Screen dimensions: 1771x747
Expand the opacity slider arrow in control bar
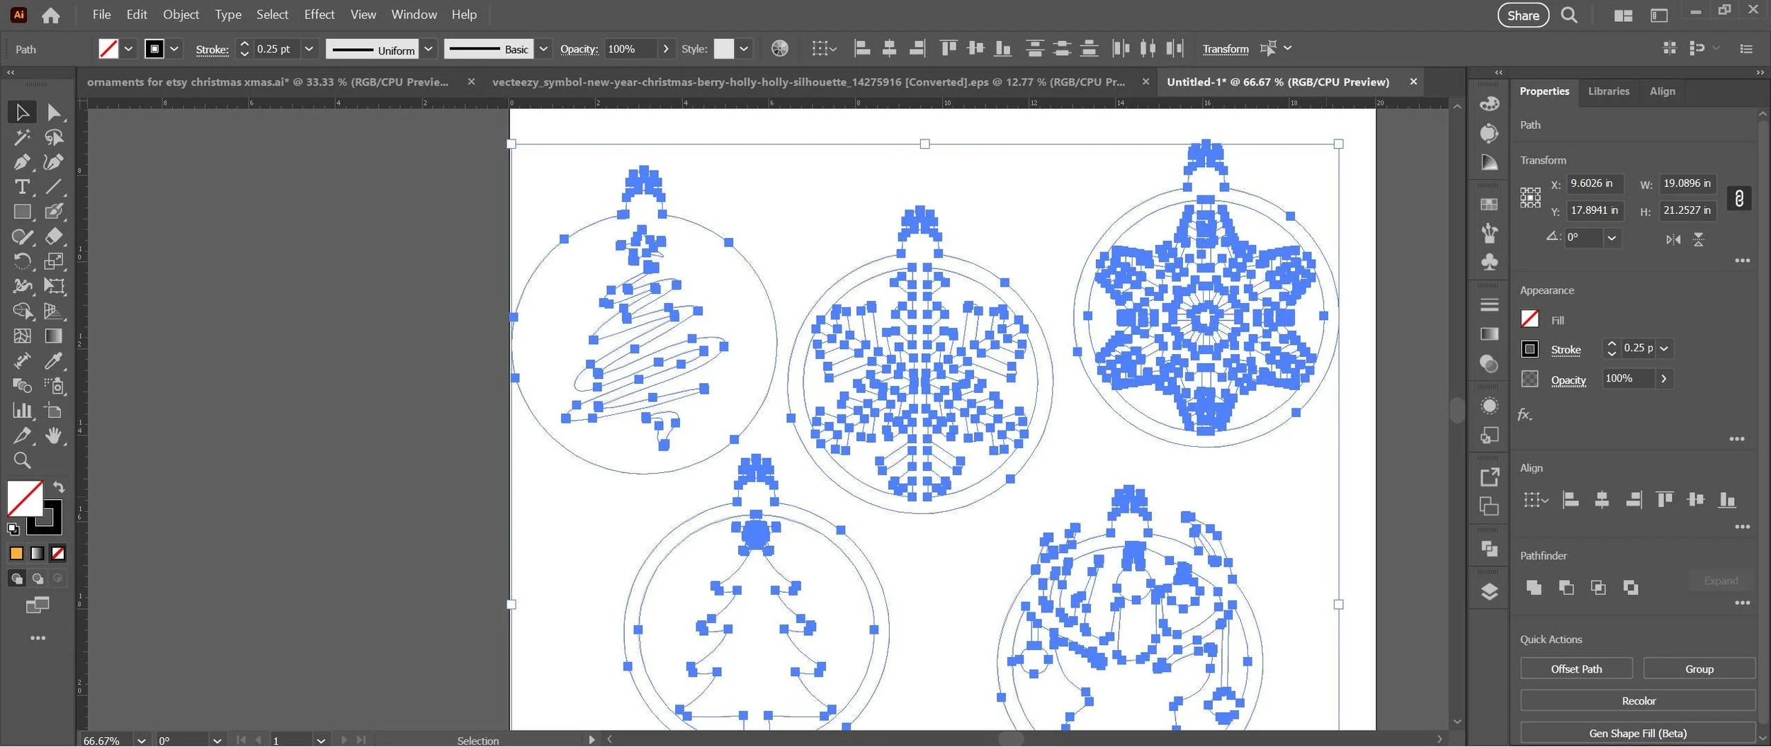tap(665, 49)
